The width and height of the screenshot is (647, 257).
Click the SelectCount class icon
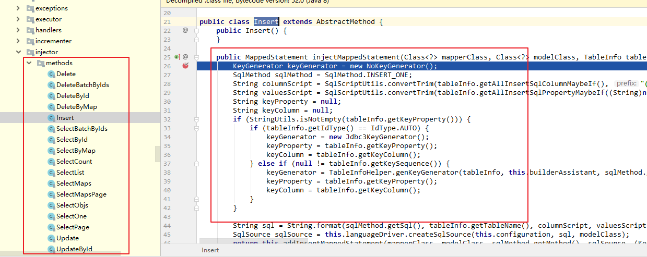51,162
